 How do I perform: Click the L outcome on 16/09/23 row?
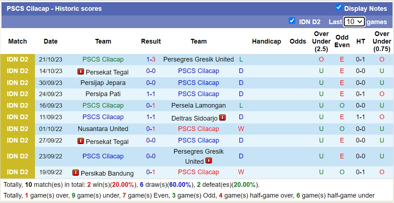241,106
